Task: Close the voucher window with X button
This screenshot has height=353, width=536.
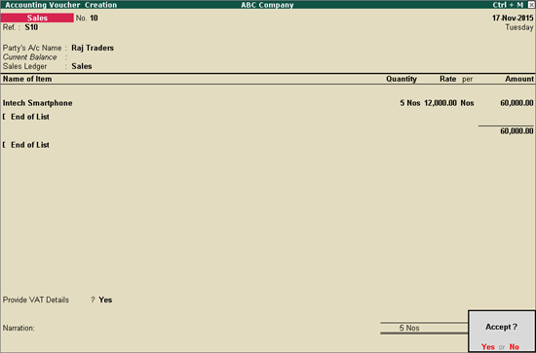Action: tap(530, 5)
